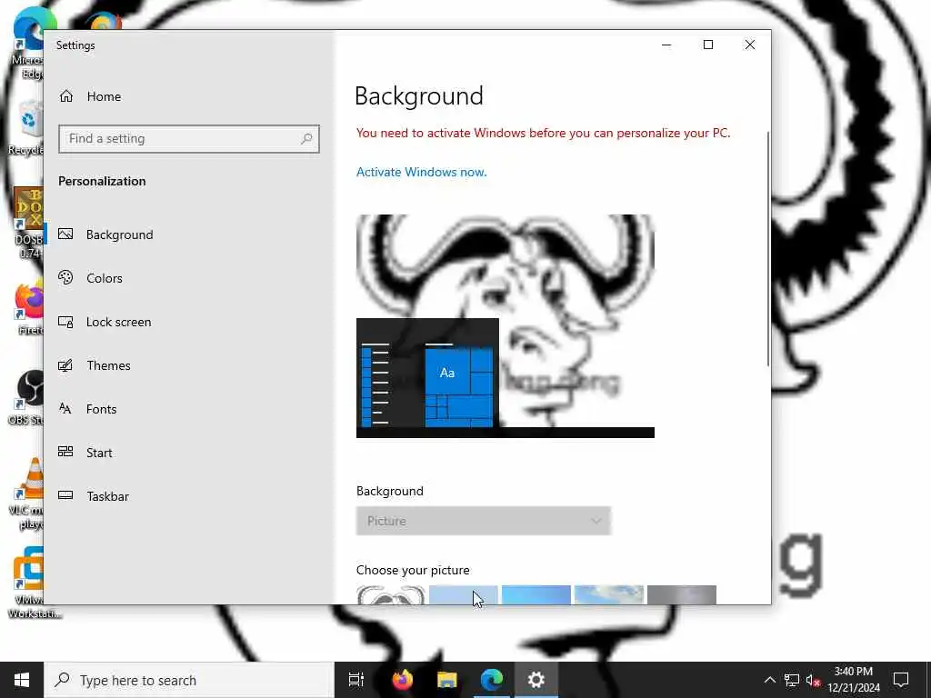Click the Settings gear taskbar icon

(536, 680)
